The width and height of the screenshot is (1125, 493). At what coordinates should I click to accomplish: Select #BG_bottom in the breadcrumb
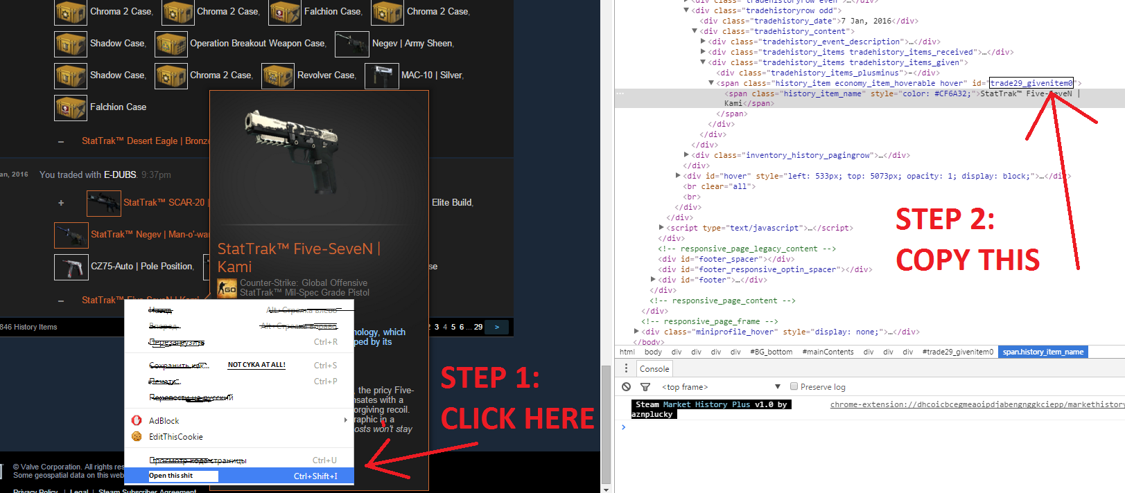(771, 352)
